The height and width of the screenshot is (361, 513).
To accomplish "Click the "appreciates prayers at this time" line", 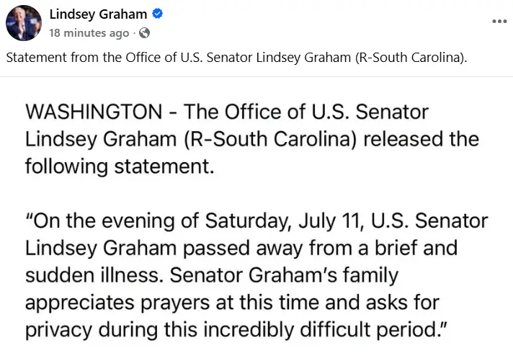I will click(172, 303).
